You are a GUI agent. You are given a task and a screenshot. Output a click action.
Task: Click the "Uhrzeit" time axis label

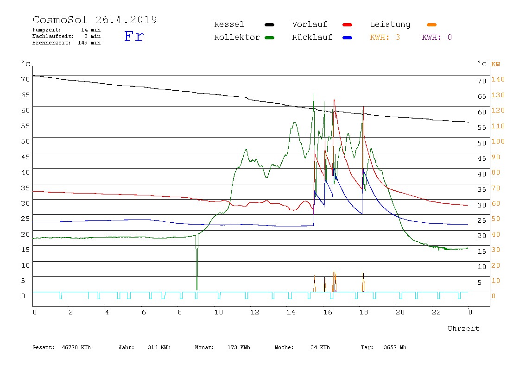coord(463,328)
